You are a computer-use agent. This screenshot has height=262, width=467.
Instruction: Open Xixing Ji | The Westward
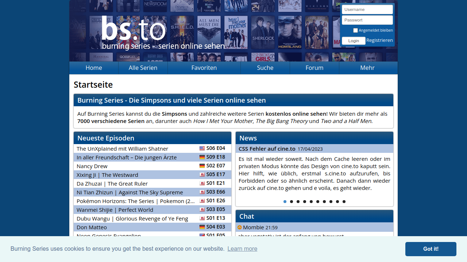tap(107, 175)
